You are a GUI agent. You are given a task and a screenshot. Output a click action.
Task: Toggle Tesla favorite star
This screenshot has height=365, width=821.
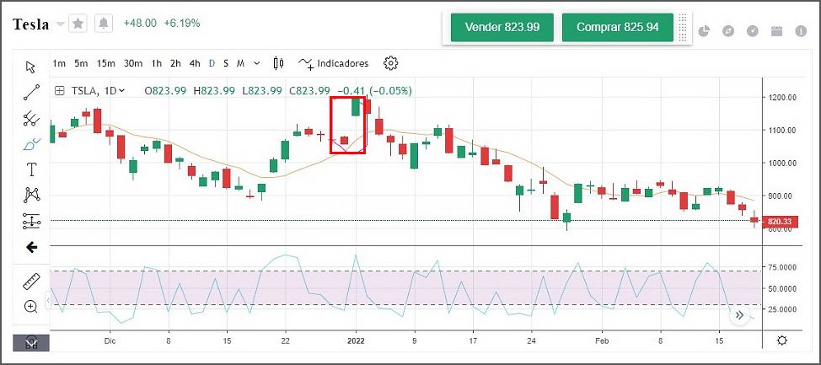[x=78, y=24]
